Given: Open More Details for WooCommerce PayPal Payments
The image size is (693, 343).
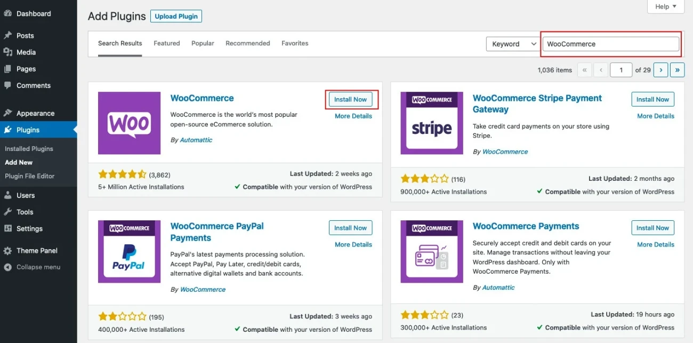Looking at the screenshot, I should coord(353,244).
